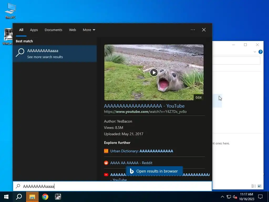Click the search box magnifier icon
This screenshot has height=202, width=269.
coord(18,186)
